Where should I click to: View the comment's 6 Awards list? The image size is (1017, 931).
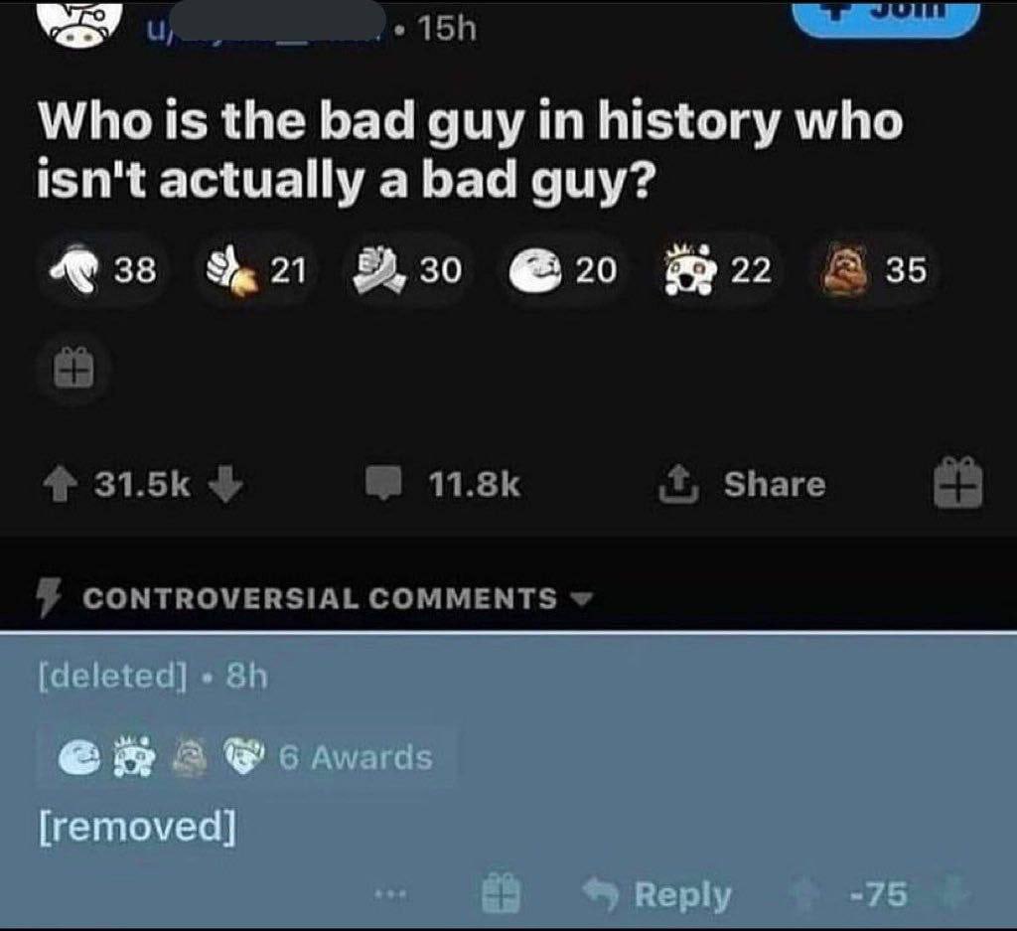pyautogui.click(x=246, y=757)
